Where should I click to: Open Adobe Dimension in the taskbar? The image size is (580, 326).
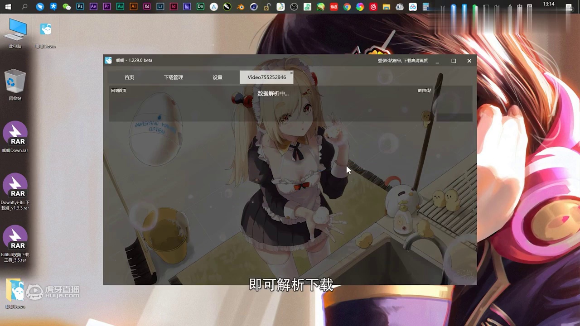coord(200,7)
